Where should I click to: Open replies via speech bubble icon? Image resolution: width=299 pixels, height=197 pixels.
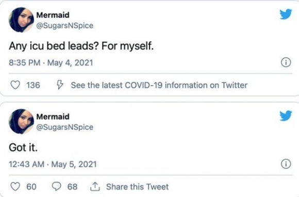(56, 187)
